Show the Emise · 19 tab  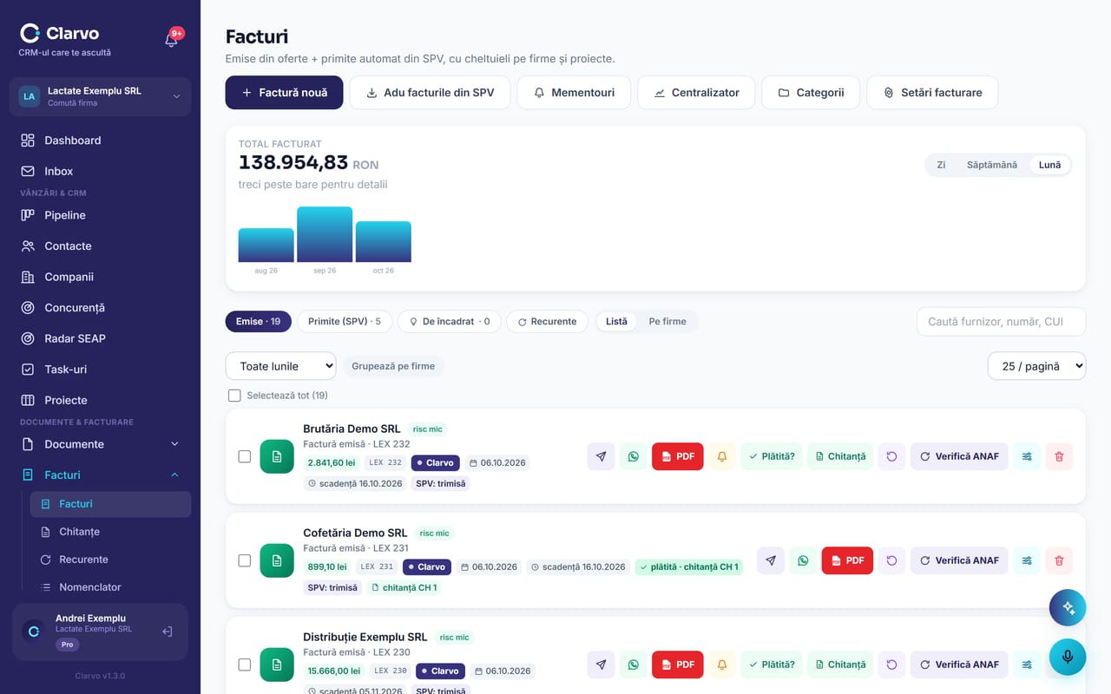259,322
